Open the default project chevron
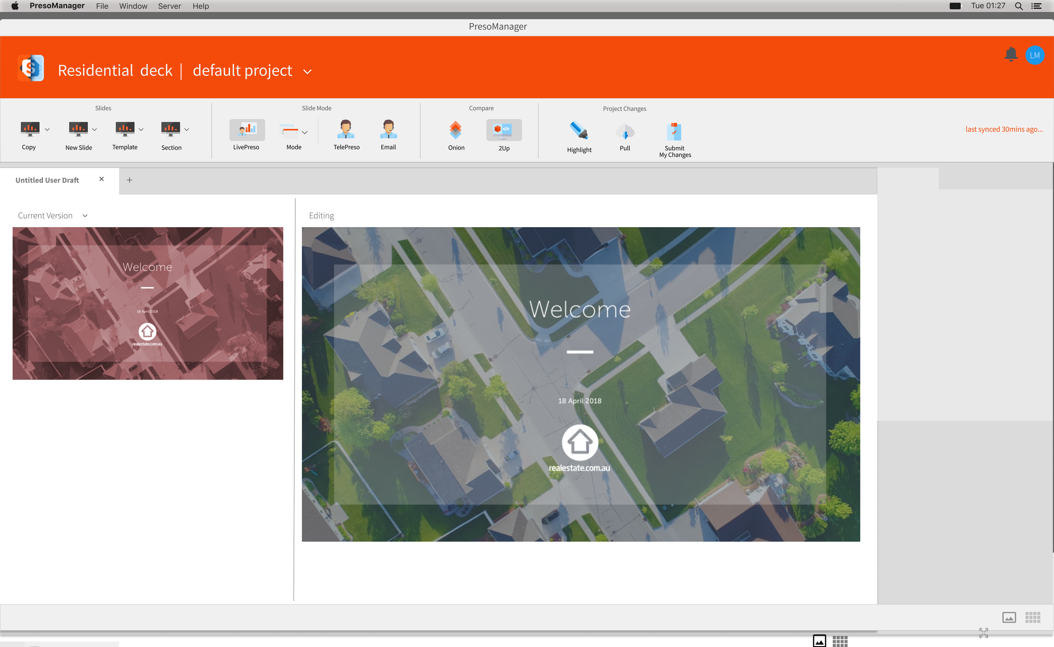Image resolution: width=1054 pixels, height=647 pixels. pos(307,72)
